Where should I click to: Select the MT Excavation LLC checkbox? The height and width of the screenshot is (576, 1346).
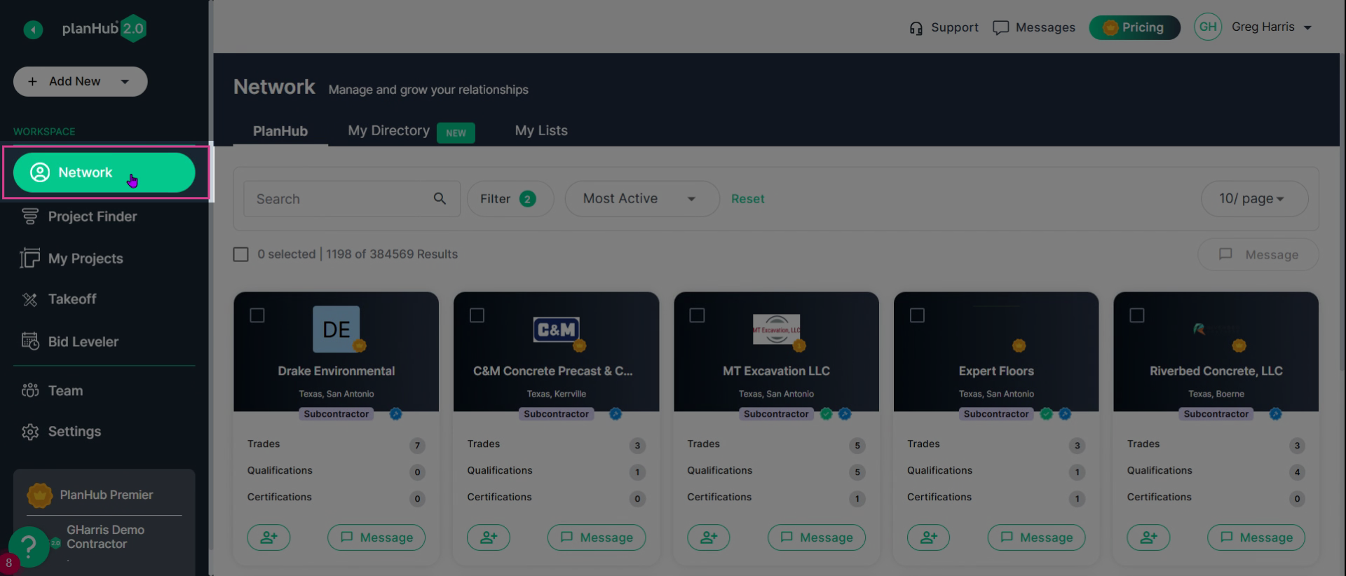(698, 315)
